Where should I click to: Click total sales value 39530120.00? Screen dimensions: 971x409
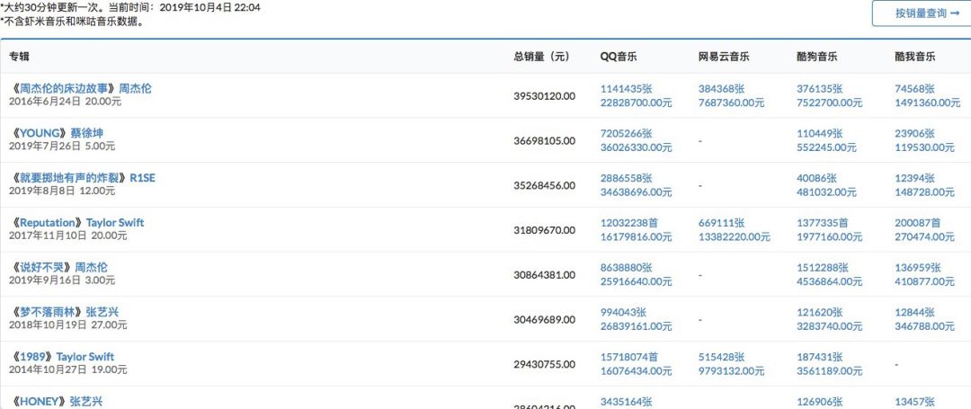544,96
